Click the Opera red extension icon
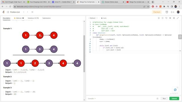Image resolution: width=182 pixels, height=102 pixels. [x=153, y=7]
